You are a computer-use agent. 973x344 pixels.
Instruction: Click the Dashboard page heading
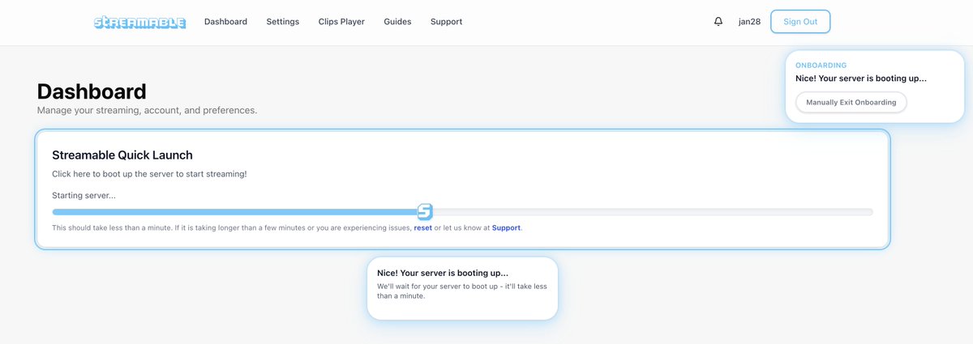pyautogui.click(x=92, y=91)
